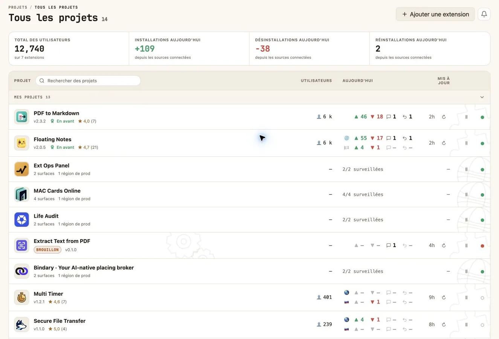This screenshot has width=499, height=339.
Task: Pause monitoring for PDF to Markdown
Action: pos(466,117)
